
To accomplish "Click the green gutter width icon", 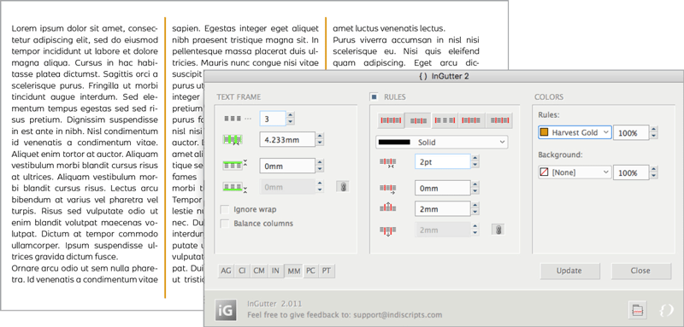I will (x=233, y=140).
